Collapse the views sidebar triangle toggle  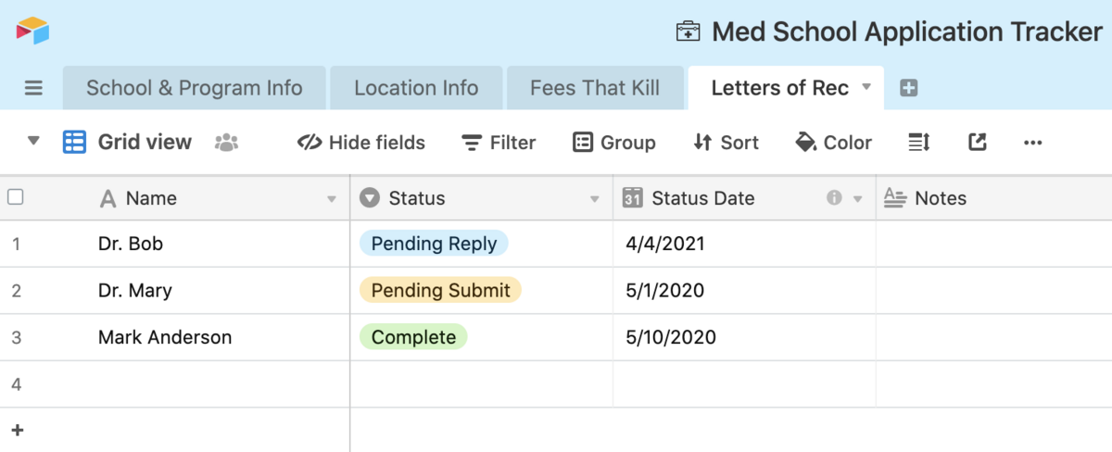[34, 142]
